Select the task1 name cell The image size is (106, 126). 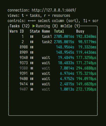tap(47, 37)
